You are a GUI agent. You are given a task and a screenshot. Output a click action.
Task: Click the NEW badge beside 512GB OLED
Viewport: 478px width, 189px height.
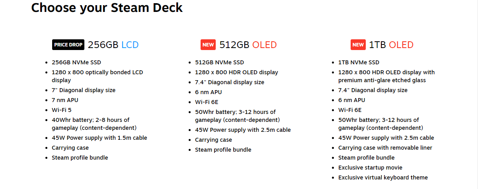click(x=208, y=45)
